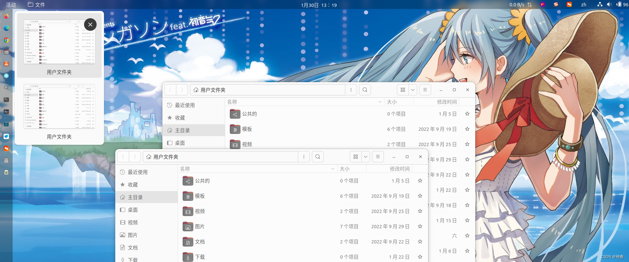629x262 pixels.
Task: Select 视频 in the front window sidebar
Action: [147, 223]
